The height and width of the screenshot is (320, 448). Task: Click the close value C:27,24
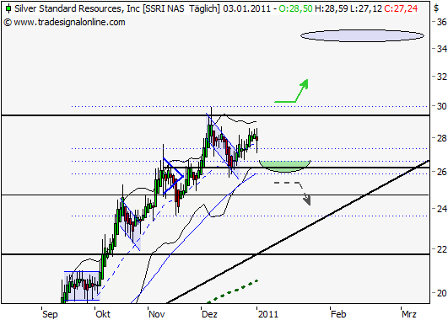pos(401,8)
